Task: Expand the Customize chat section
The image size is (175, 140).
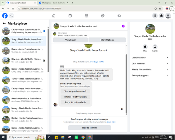Action: click(150, 57)
